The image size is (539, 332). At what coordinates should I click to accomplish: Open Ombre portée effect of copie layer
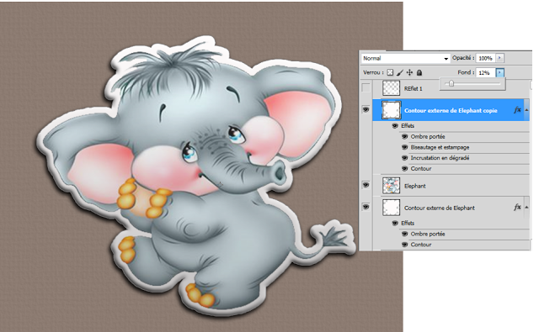pyautogui.click(x=428, y=136)
